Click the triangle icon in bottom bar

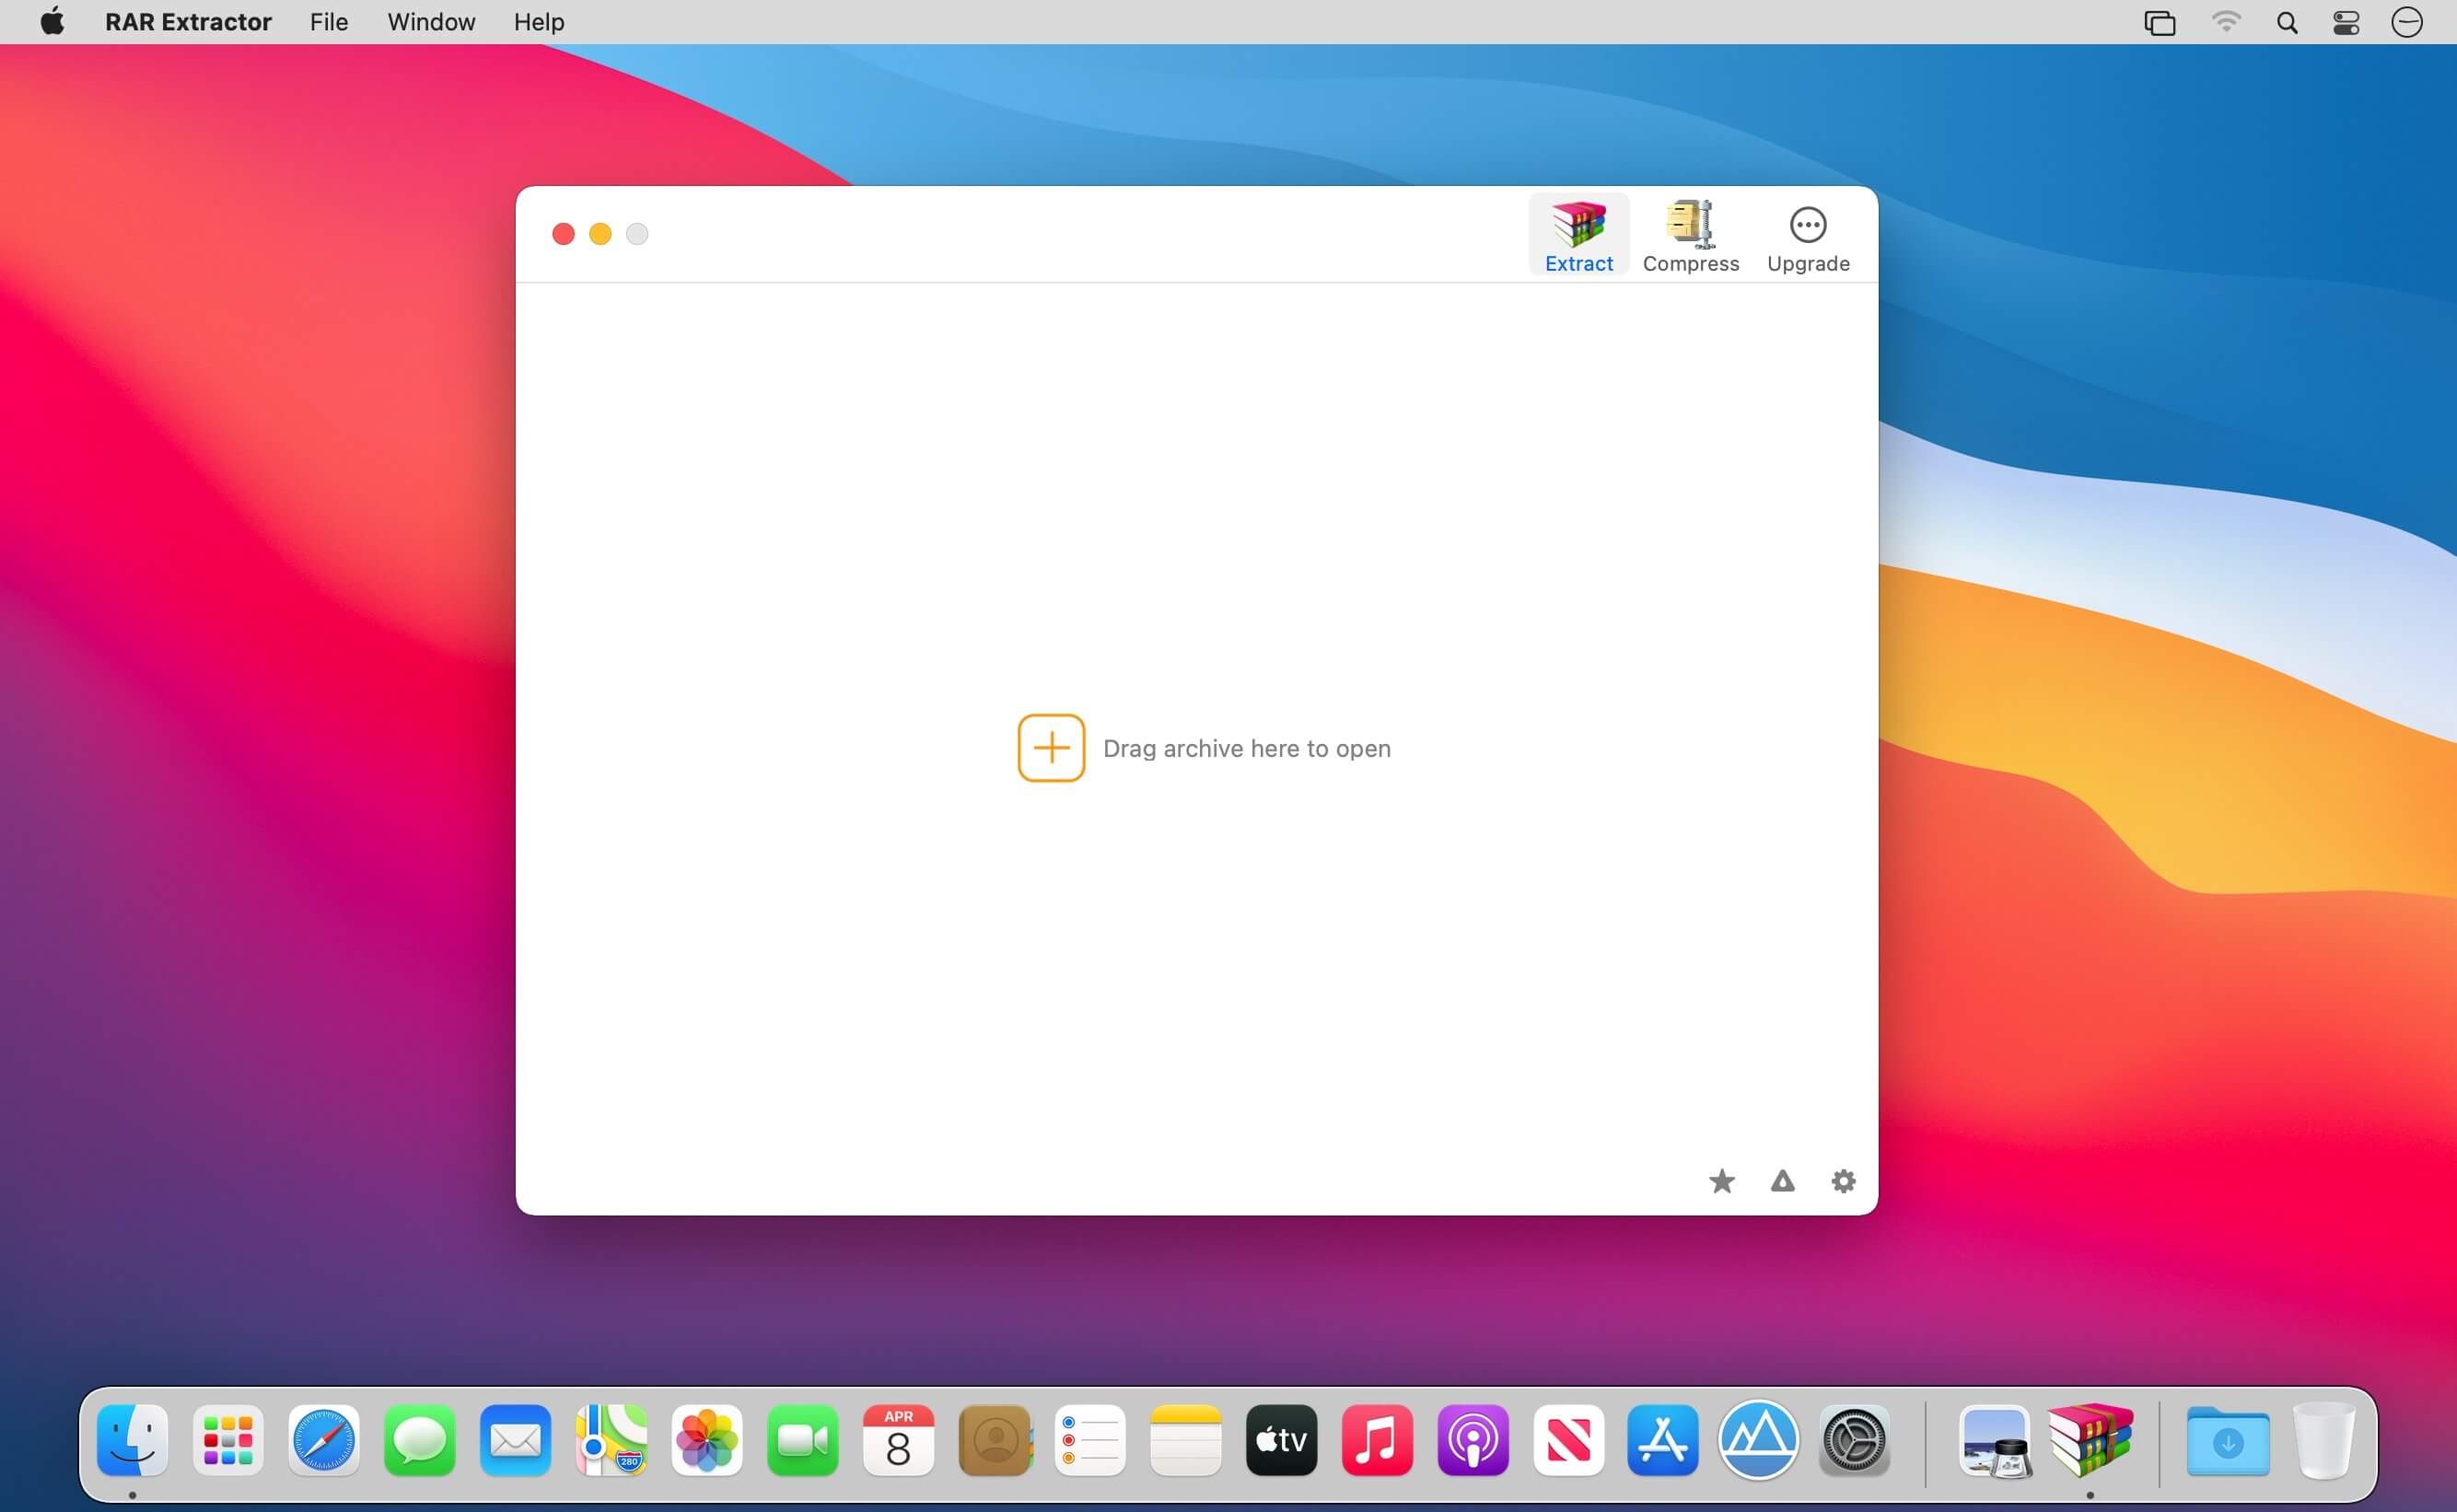pos(1782,1181)
